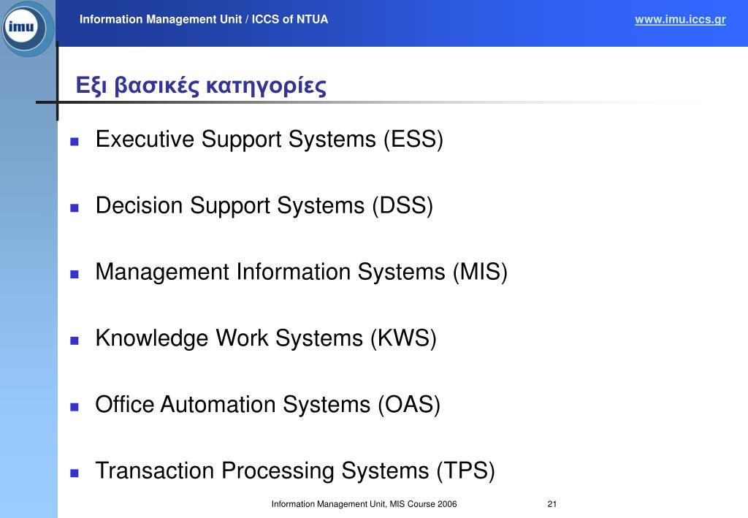Click the Management Information Systems (MIS) line
This screenshot has width=748, height=518.
click(x=301, y=272)
